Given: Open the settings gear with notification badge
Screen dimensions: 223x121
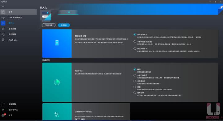Looking at the screenshot, I should [x=3, y=115].
